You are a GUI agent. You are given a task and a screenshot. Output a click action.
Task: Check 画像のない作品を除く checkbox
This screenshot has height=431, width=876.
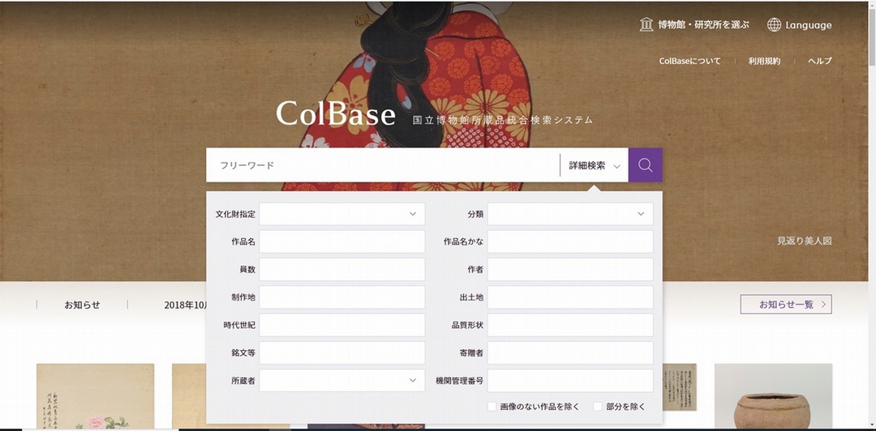click(x=492, y=407)
